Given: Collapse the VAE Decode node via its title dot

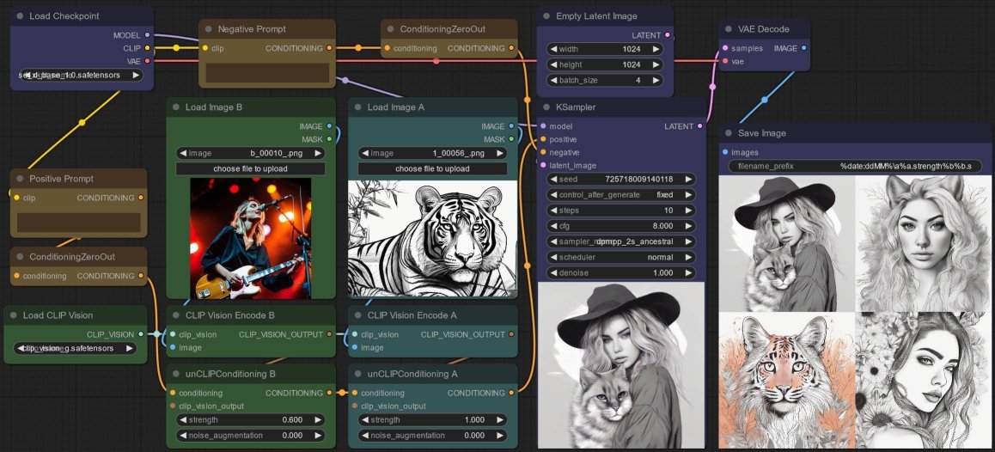Looking at the screenshot, I should tap(729, 29).
